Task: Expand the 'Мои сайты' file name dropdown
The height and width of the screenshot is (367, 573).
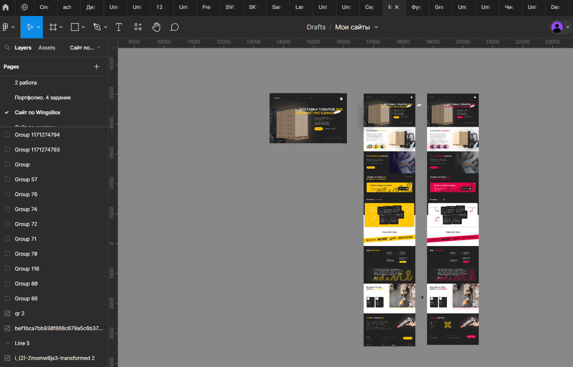Action: (376, 27)
